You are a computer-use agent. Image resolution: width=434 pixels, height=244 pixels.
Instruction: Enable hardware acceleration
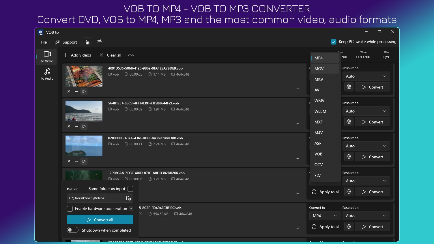point(70,209)
